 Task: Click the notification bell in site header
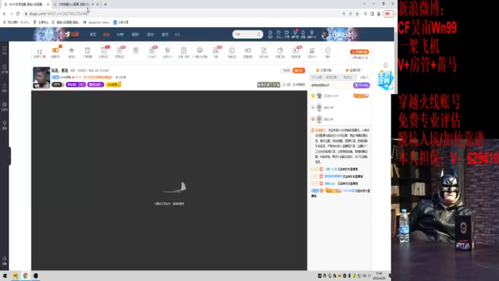pyautogui.click(x=303, y=33)
